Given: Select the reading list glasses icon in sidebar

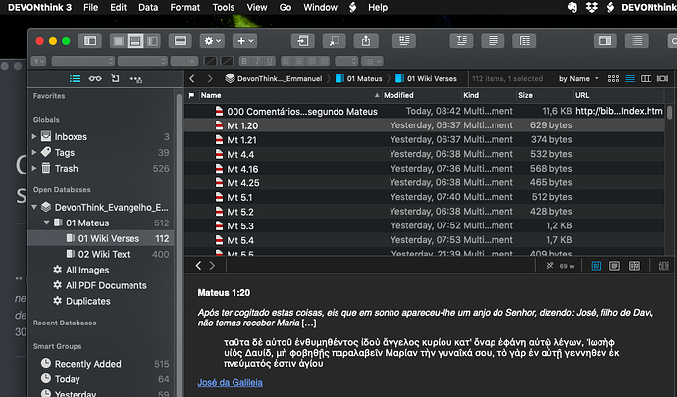Looking at the screenshot, I should click(96, 78).
